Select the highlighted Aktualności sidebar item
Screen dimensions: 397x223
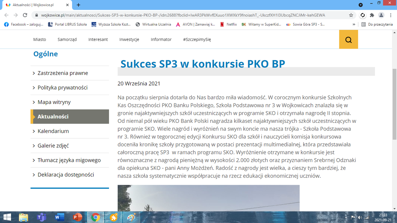70,116
